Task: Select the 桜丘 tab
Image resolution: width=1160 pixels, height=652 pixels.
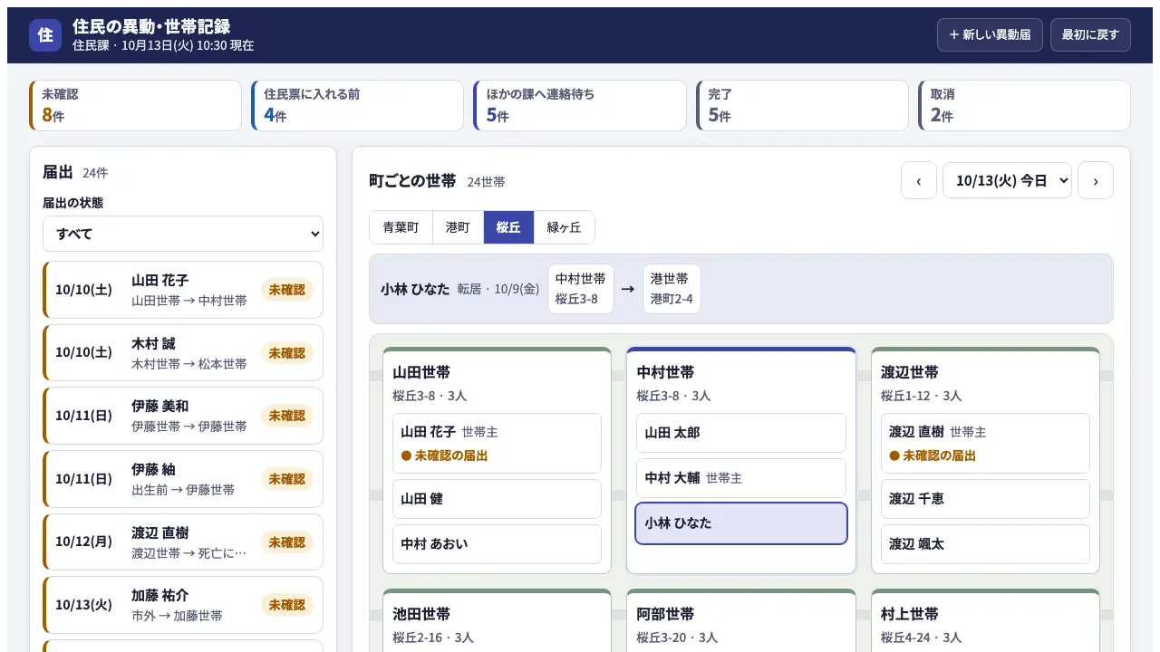Action: coord(508,227)
